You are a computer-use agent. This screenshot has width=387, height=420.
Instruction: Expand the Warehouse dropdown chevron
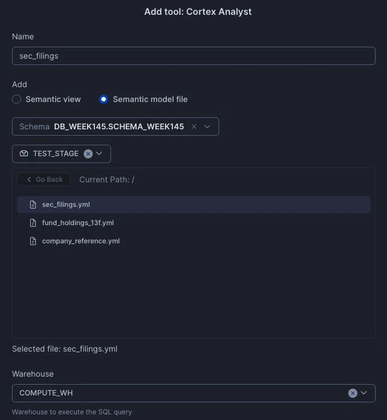(364, 393)
